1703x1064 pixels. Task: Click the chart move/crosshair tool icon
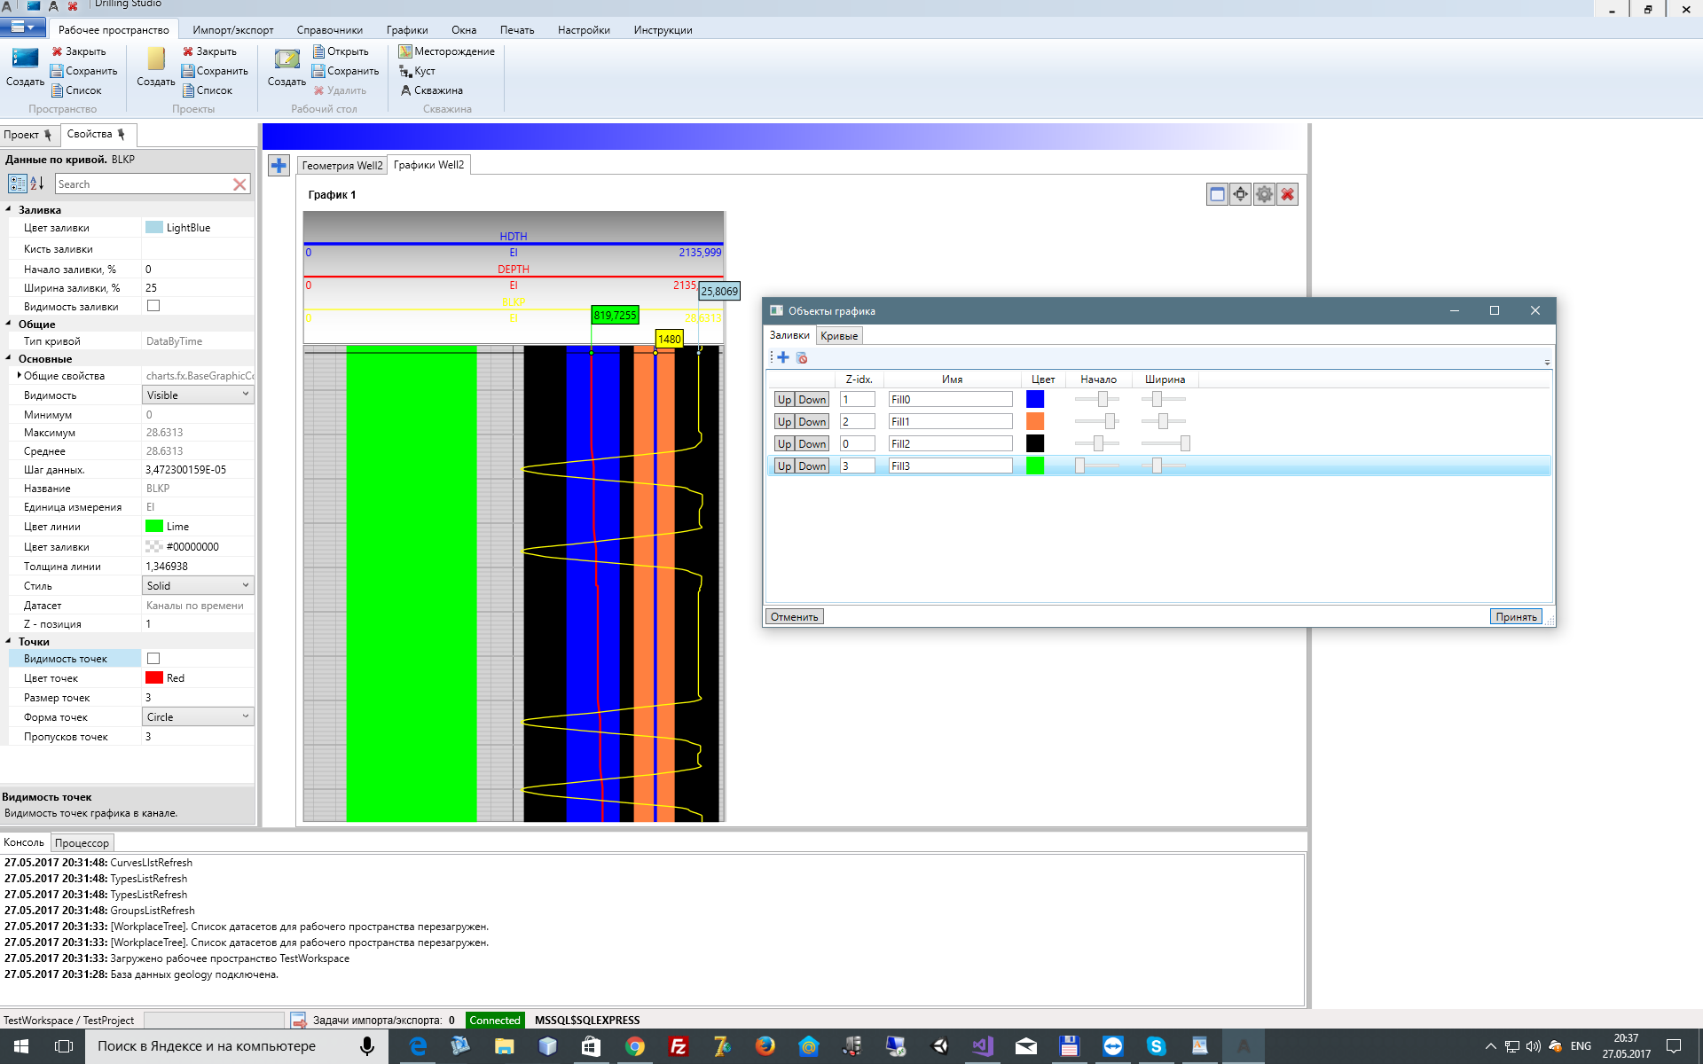[x=1240, y=194]
